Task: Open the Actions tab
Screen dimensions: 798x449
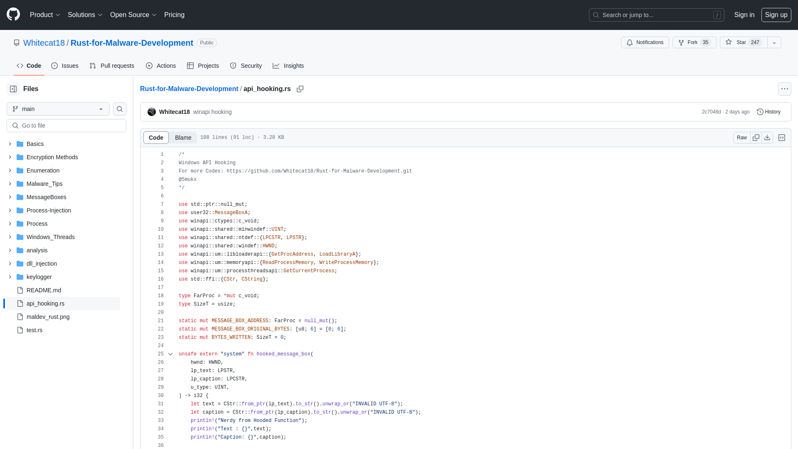Action: (x=161, y=66)
